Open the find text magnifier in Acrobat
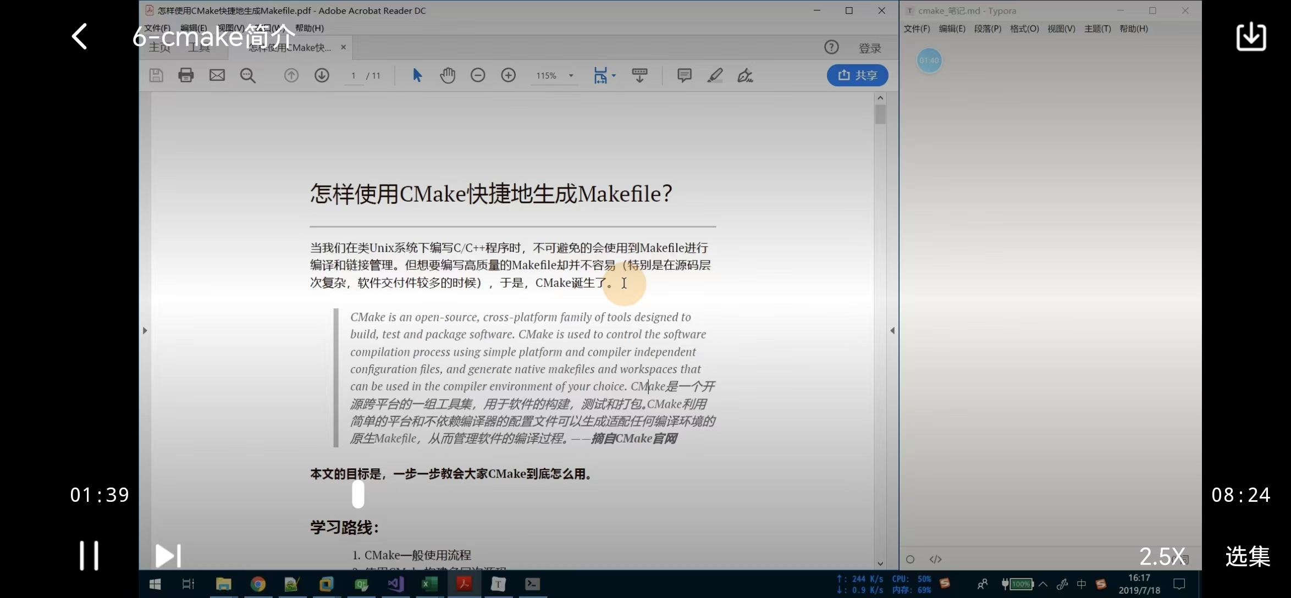Image resolution: width=1291 pixels, height=598 pixels. 248,75
